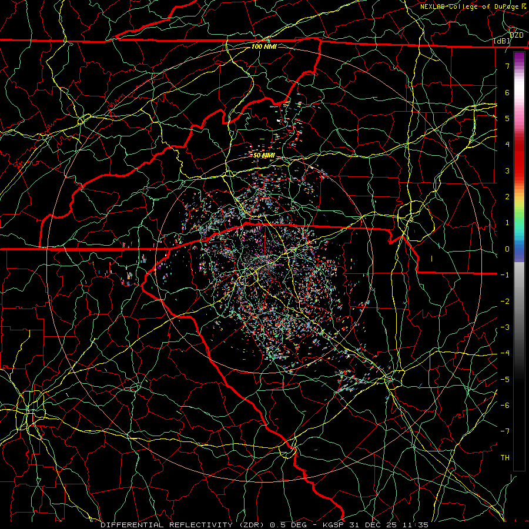This screenshot has height=529, width=529.
Task: Click the color scale value -5
Action: coord(505,380)
